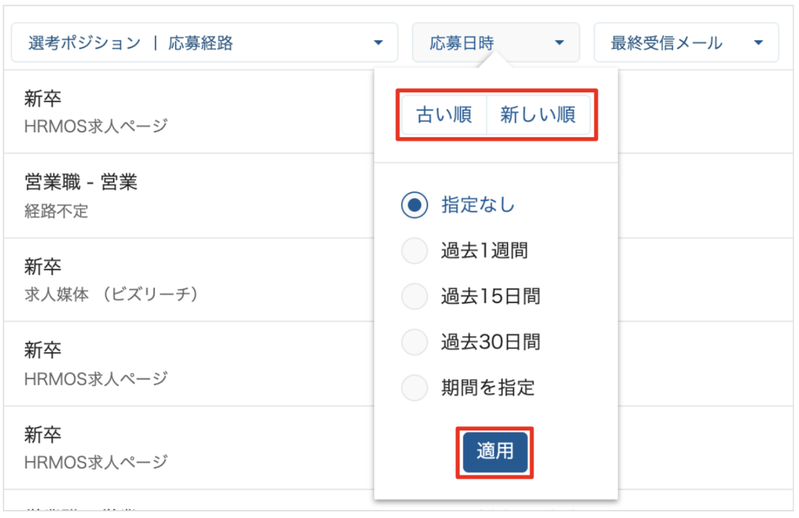Click the caret arrow beside 応募日時
The height and width of the screenshot is (518, 799).
click(x=559, y=42)
